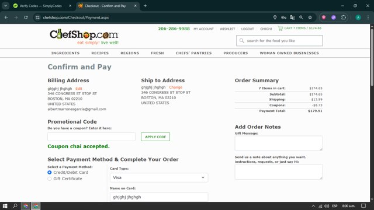Click the second Chrome taskbar icon

coord(36,206)
